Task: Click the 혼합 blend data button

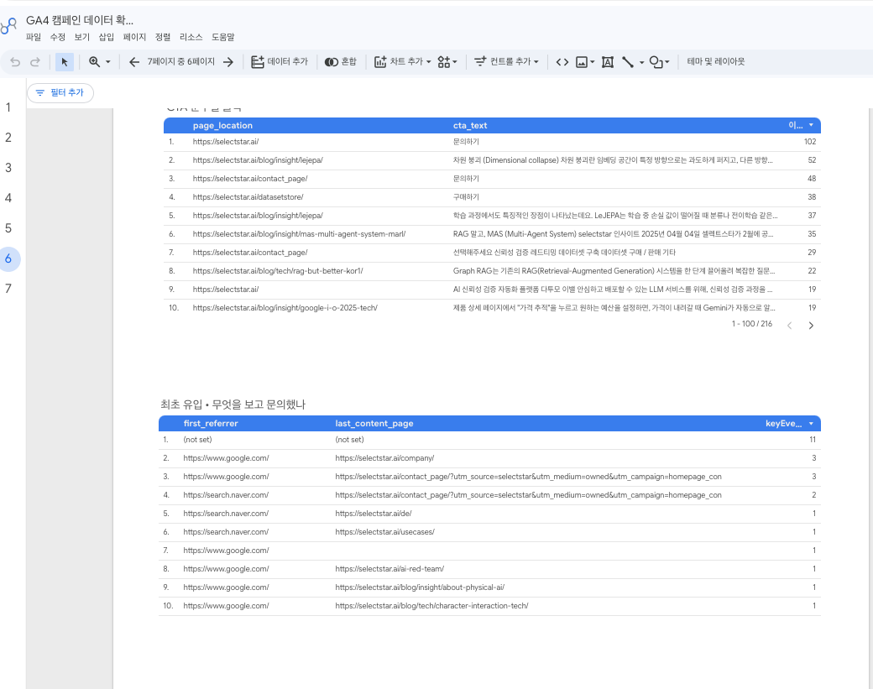Action: click(x=341, y=62)
